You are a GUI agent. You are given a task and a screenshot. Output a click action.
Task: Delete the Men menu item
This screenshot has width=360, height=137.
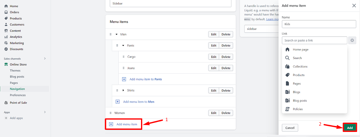click(226, 34)
